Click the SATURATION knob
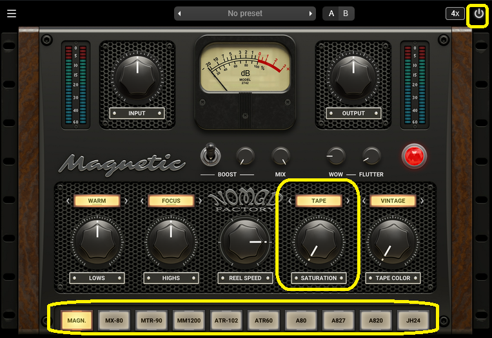 pos(319,242)
